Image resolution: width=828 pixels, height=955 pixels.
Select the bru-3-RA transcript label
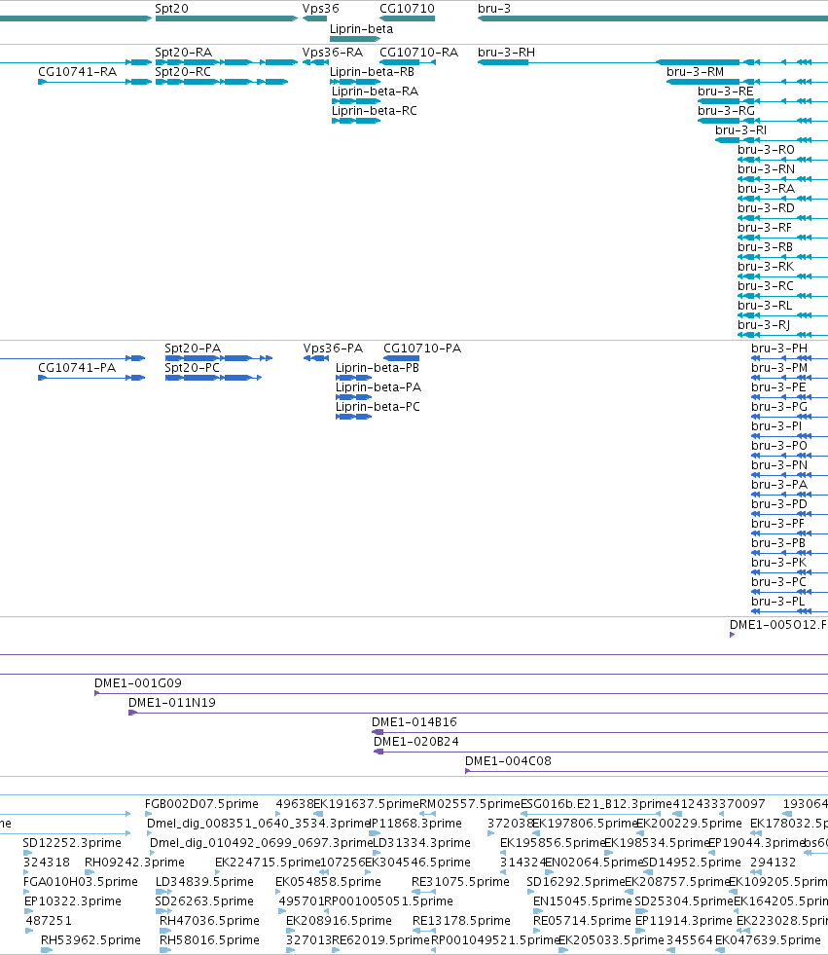click(766, 189)
